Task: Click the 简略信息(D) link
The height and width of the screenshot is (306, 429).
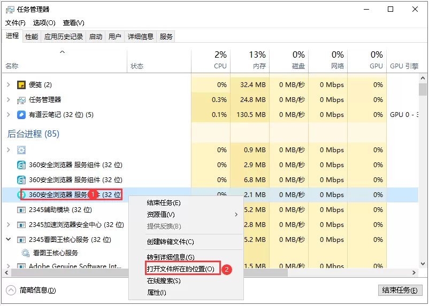Action: [x=37, y=290]
